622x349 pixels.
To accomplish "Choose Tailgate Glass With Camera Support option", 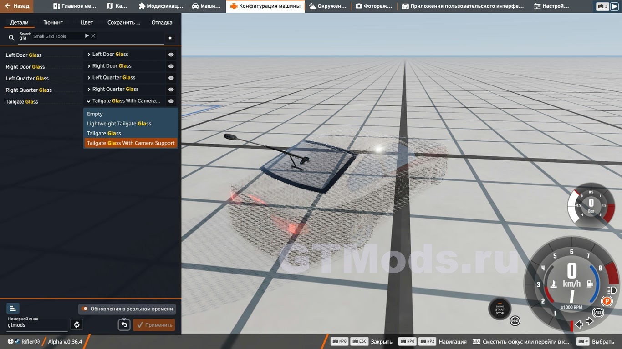I will coord(131,143).
